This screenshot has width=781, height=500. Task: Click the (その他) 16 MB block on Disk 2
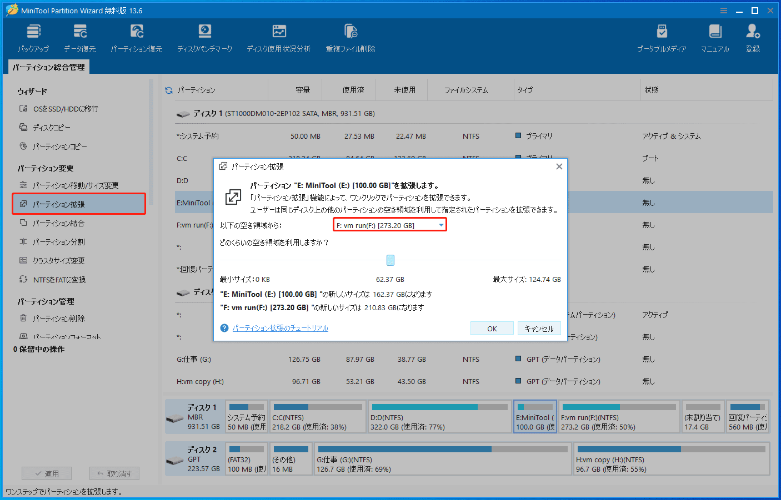point(291,459)
